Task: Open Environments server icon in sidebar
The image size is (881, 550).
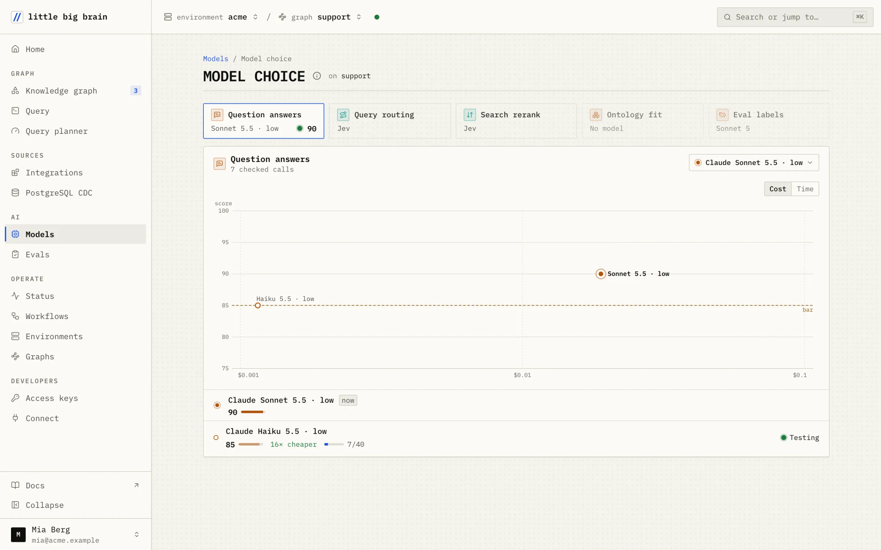Action: point(15,336)
